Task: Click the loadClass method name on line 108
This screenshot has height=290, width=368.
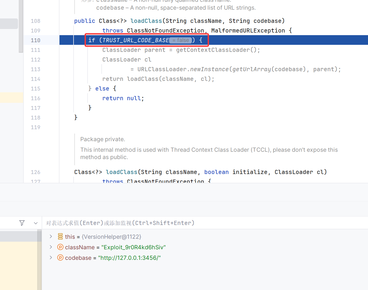Action: 146,21
